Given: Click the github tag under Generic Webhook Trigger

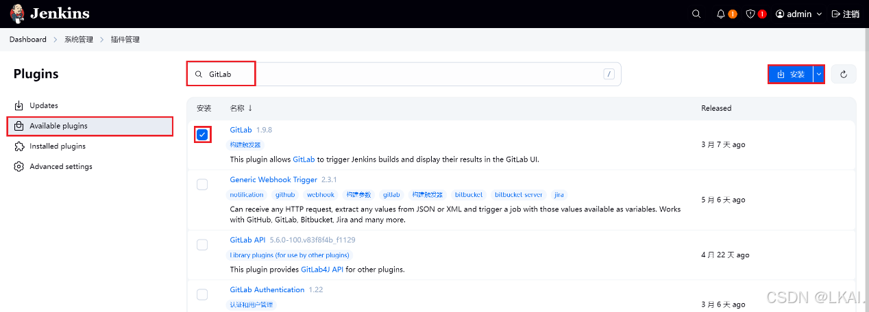Looking at the screenshot, I should pyautogui.click(x=285, y=195).
